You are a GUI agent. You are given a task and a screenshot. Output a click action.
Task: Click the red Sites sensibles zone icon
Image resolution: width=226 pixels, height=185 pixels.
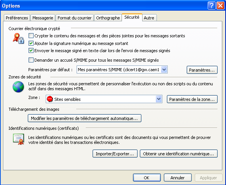click(x=50, y=99)
